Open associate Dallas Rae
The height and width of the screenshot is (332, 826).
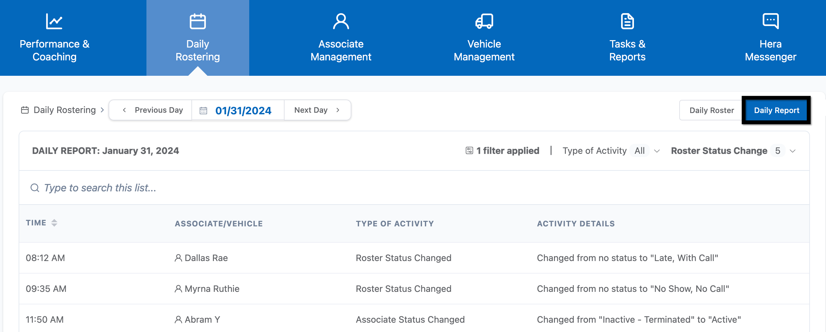pyautogui.click(x=206, y=258)
